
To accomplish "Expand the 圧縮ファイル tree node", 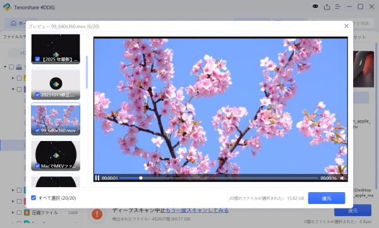I will (13, 212).
